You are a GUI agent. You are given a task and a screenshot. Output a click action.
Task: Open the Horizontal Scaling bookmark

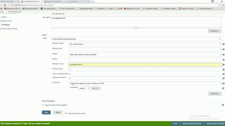pos(150,8)
